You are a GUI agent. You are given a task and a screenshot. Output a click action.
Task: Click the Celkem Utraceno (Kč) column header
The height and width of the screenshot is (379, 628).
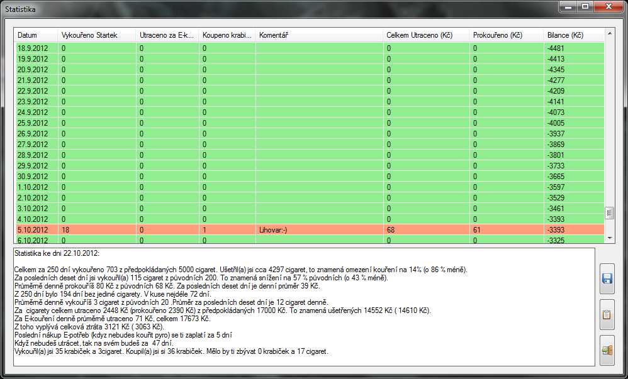pos(426,35)
